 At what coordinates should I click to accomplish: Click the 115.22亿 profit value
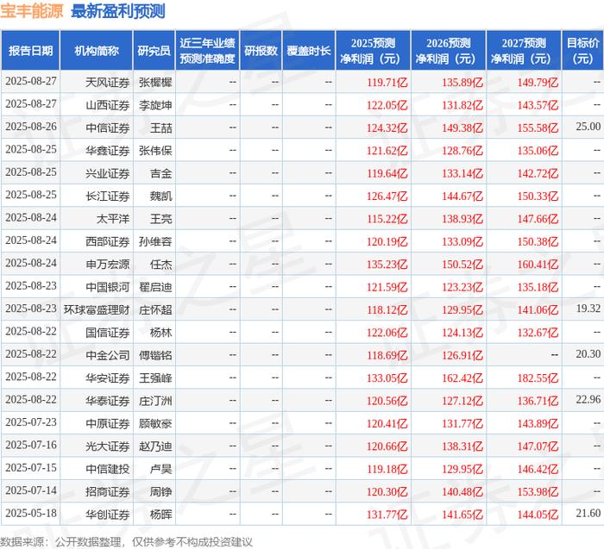pos(387,219)
